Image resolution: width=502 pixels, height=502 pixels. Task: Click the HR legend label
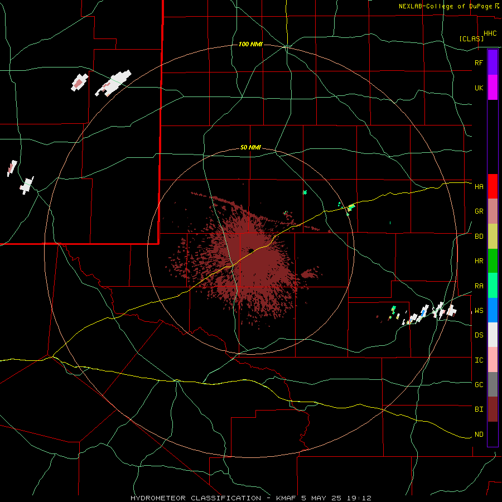click(x=479, y=261)
